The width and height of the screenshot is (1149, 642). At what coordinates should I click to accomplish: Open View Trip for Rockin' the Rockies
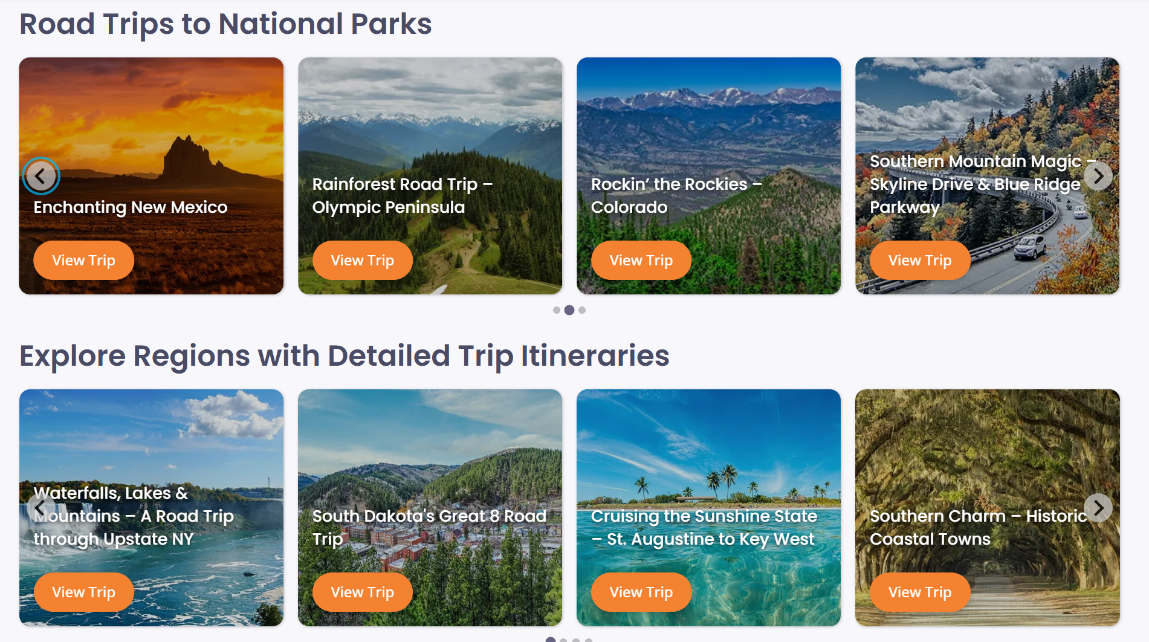pos(641,261)
